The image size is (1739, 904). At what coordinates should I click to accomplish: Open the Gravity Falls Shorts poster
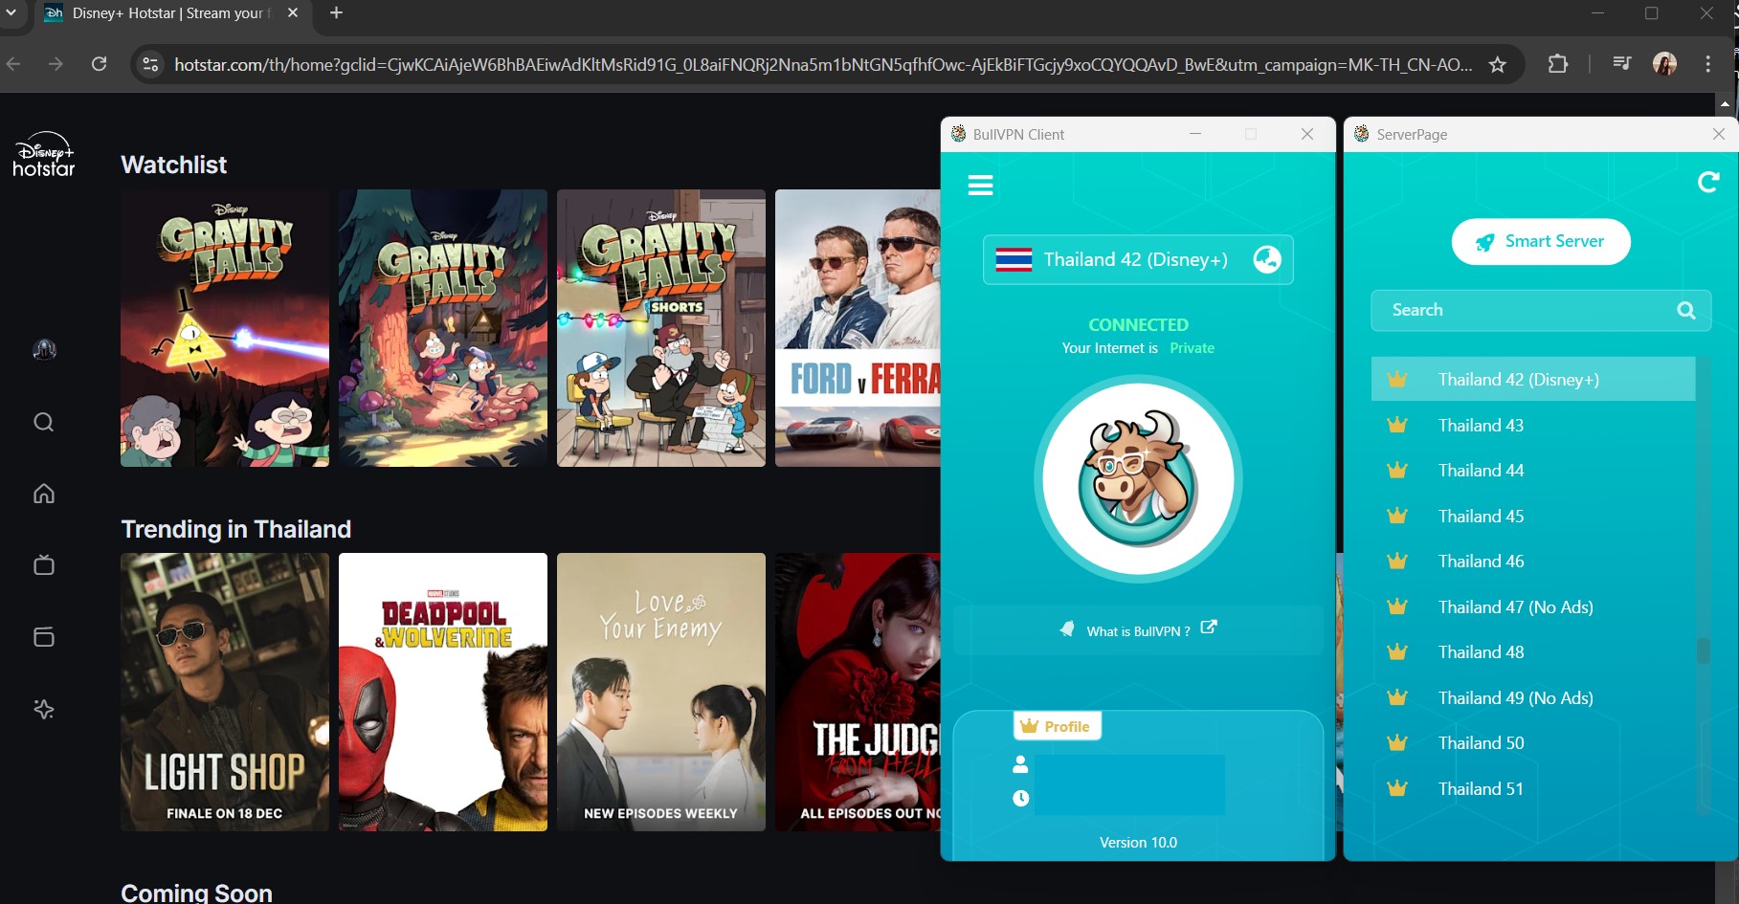tap(661, 328)
